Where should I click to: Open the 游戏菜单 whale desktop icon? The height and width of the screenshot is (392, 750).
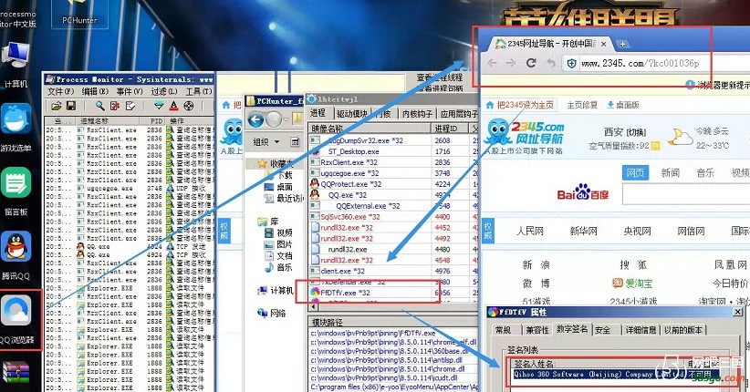(x=16, y=129)
